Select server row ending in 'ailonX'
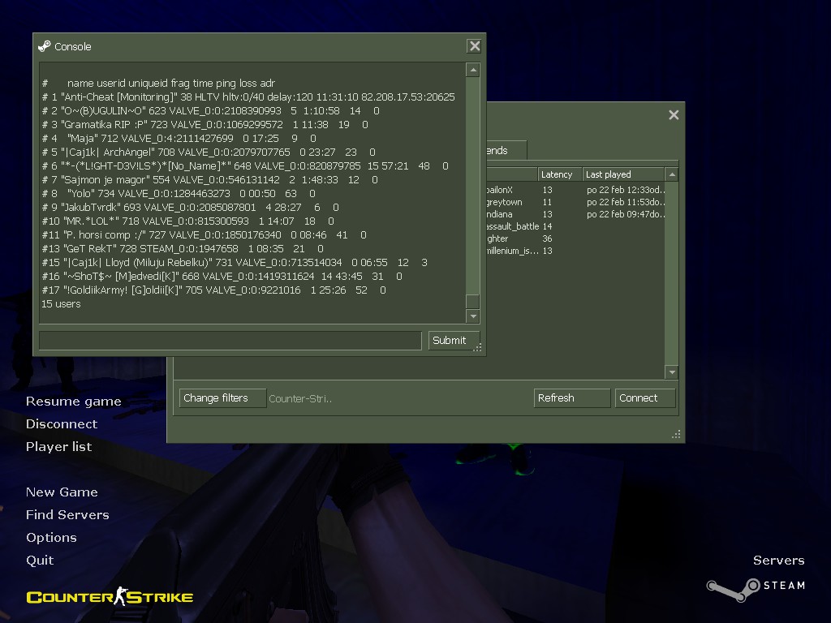 (575, 190)
